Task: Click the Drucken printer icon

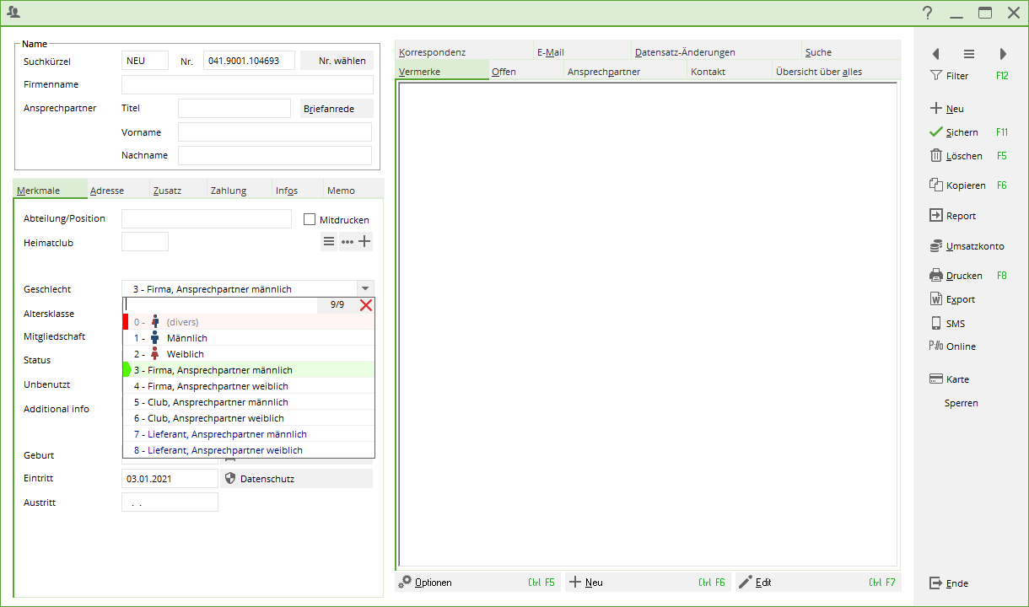Action: 935,276
